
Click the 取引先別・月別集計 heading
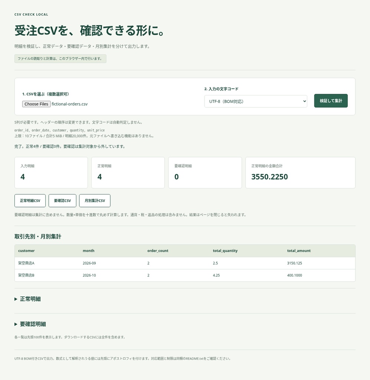click(x=38, y=236)
